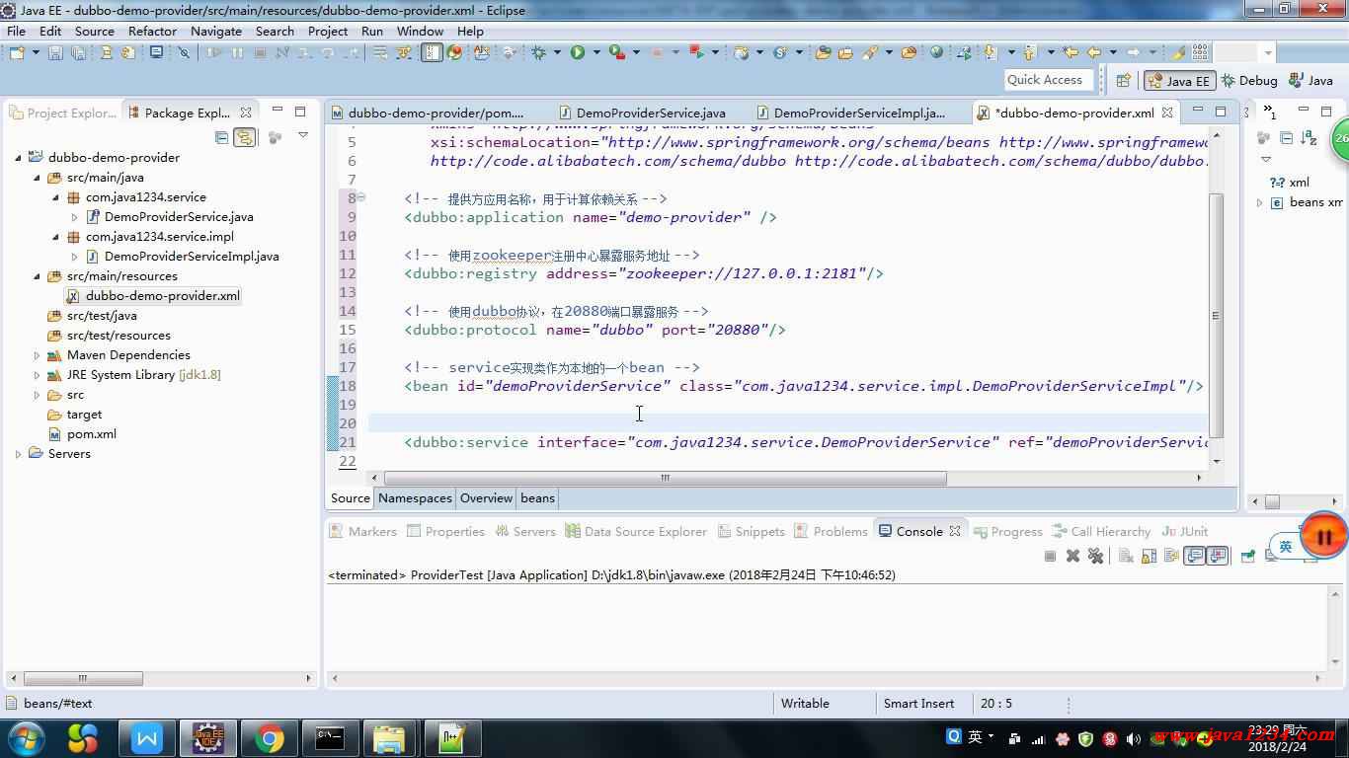
Task: Click the orange pause recording button
Action: point(1323,536)
